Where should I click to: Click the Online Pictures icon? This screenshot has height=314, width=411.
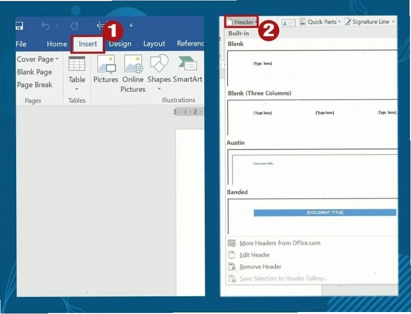(x=134, y=64)
